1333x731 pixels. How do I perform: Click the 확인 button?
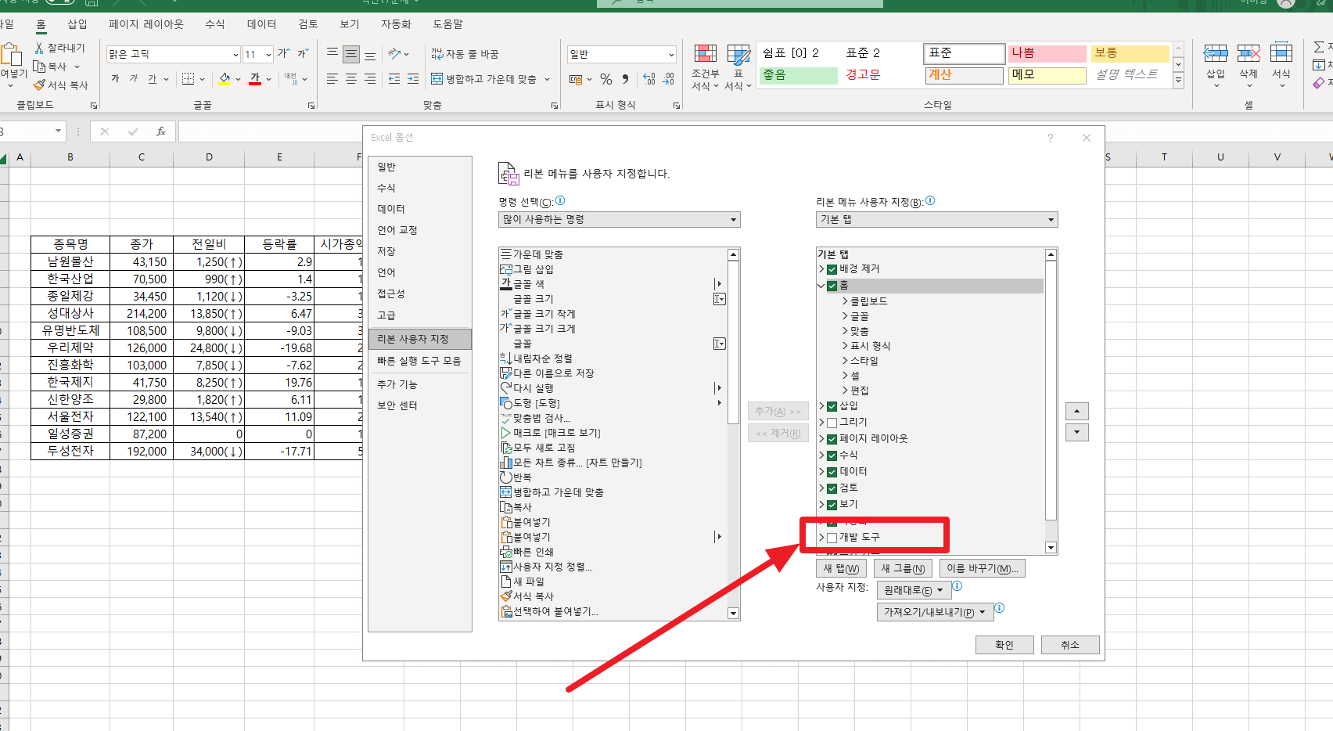pos(1004,644)
